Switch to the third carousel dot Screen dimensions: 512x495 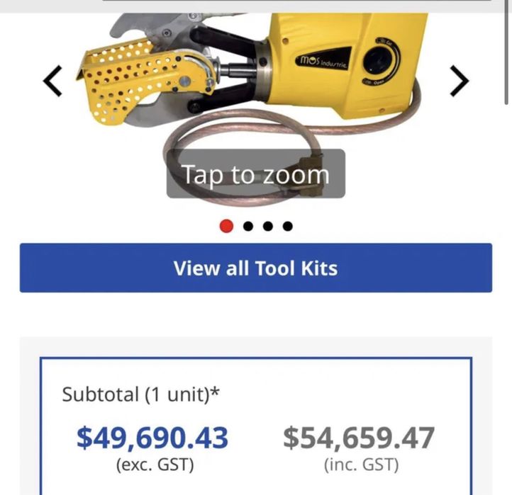tap(268, 226)
